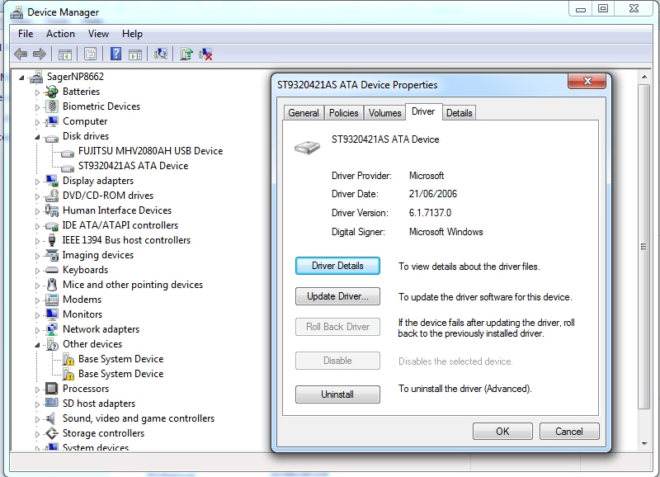Viewport: 660px width, 477px height.
Task: Open the View menu
Action: [x=98, y=34]
